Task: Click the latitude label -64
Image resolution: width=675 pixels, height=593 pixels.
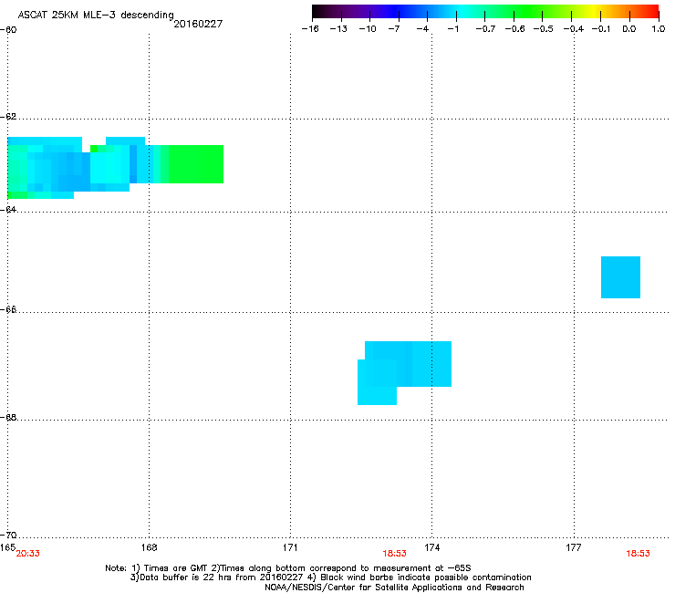Action: pos(8,210)
